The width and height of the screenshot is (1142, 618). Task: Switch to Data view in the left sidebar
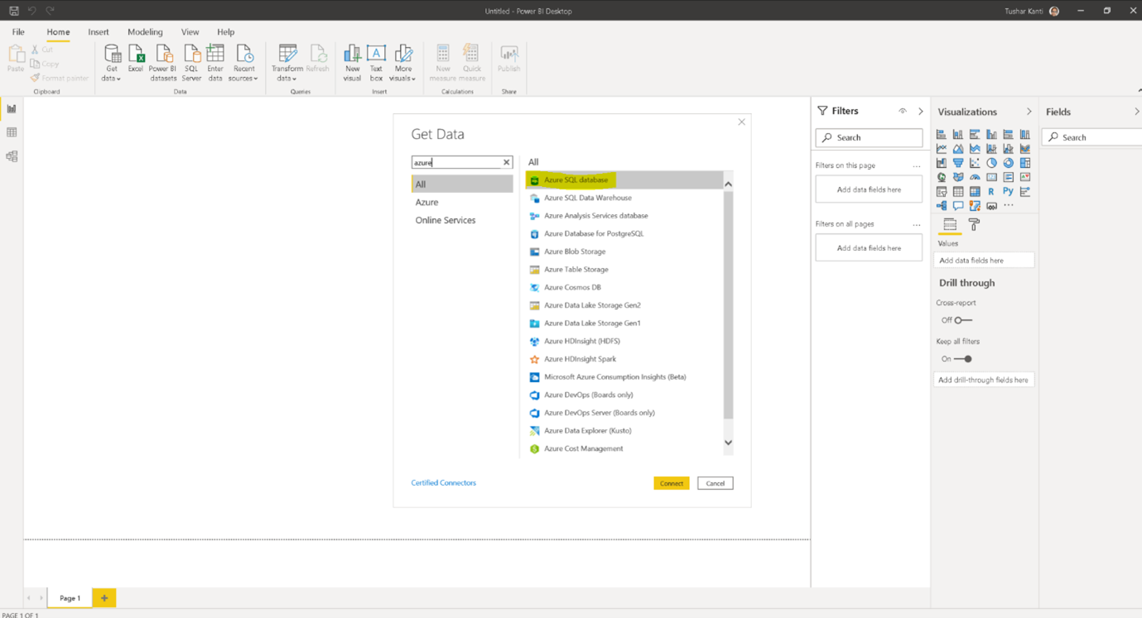click(x=11, y=131)
